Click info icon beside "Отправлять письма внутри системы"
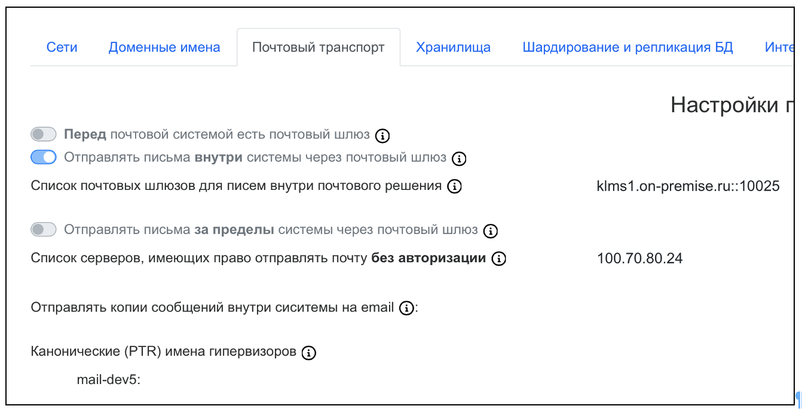The height and width of the screenshot is (412, 802). tap(459, 159)
